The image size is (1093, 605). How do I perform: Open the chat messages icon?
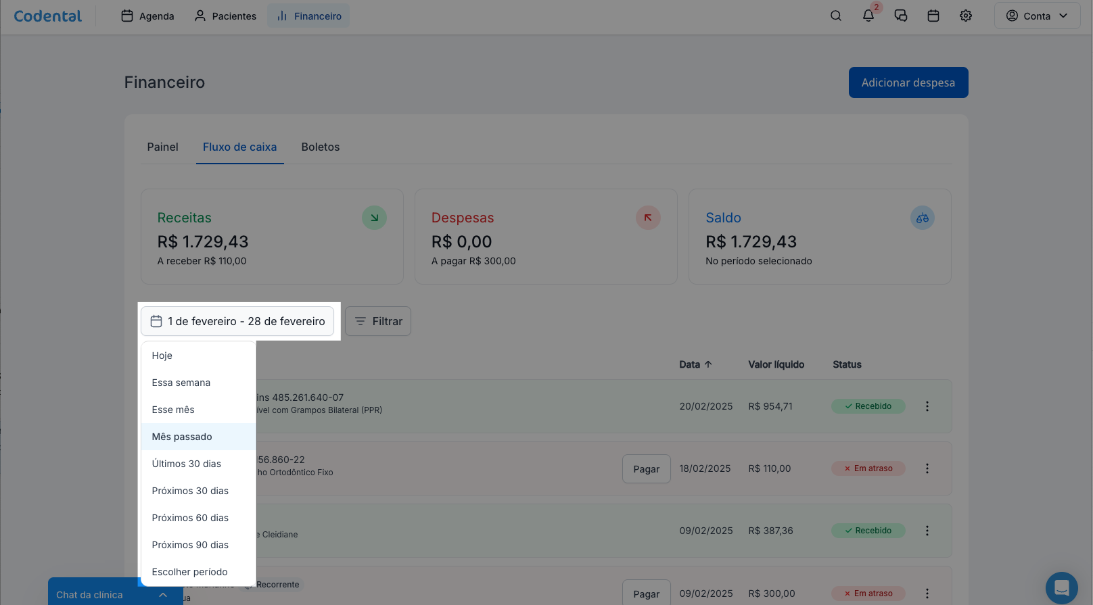click(901, 16)
